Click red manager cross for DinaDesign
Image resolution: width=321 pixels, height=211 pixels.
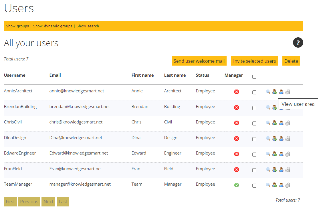coord(236,139)
